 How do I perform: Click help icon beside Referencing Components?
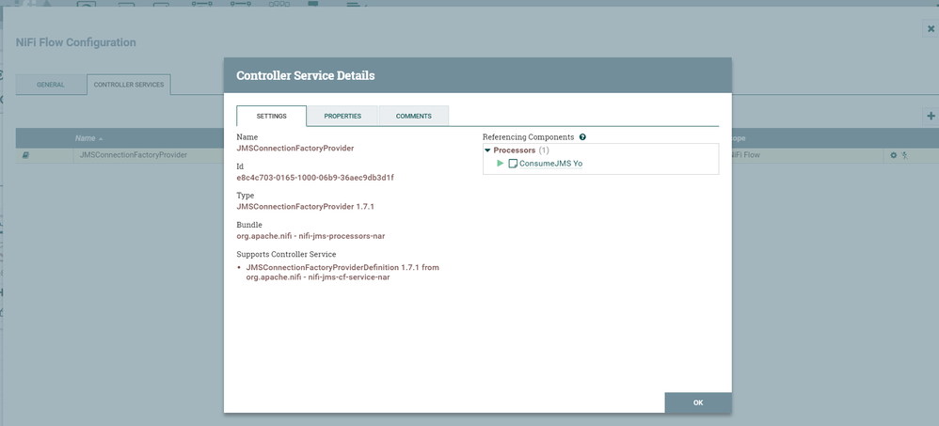(582, 137)
